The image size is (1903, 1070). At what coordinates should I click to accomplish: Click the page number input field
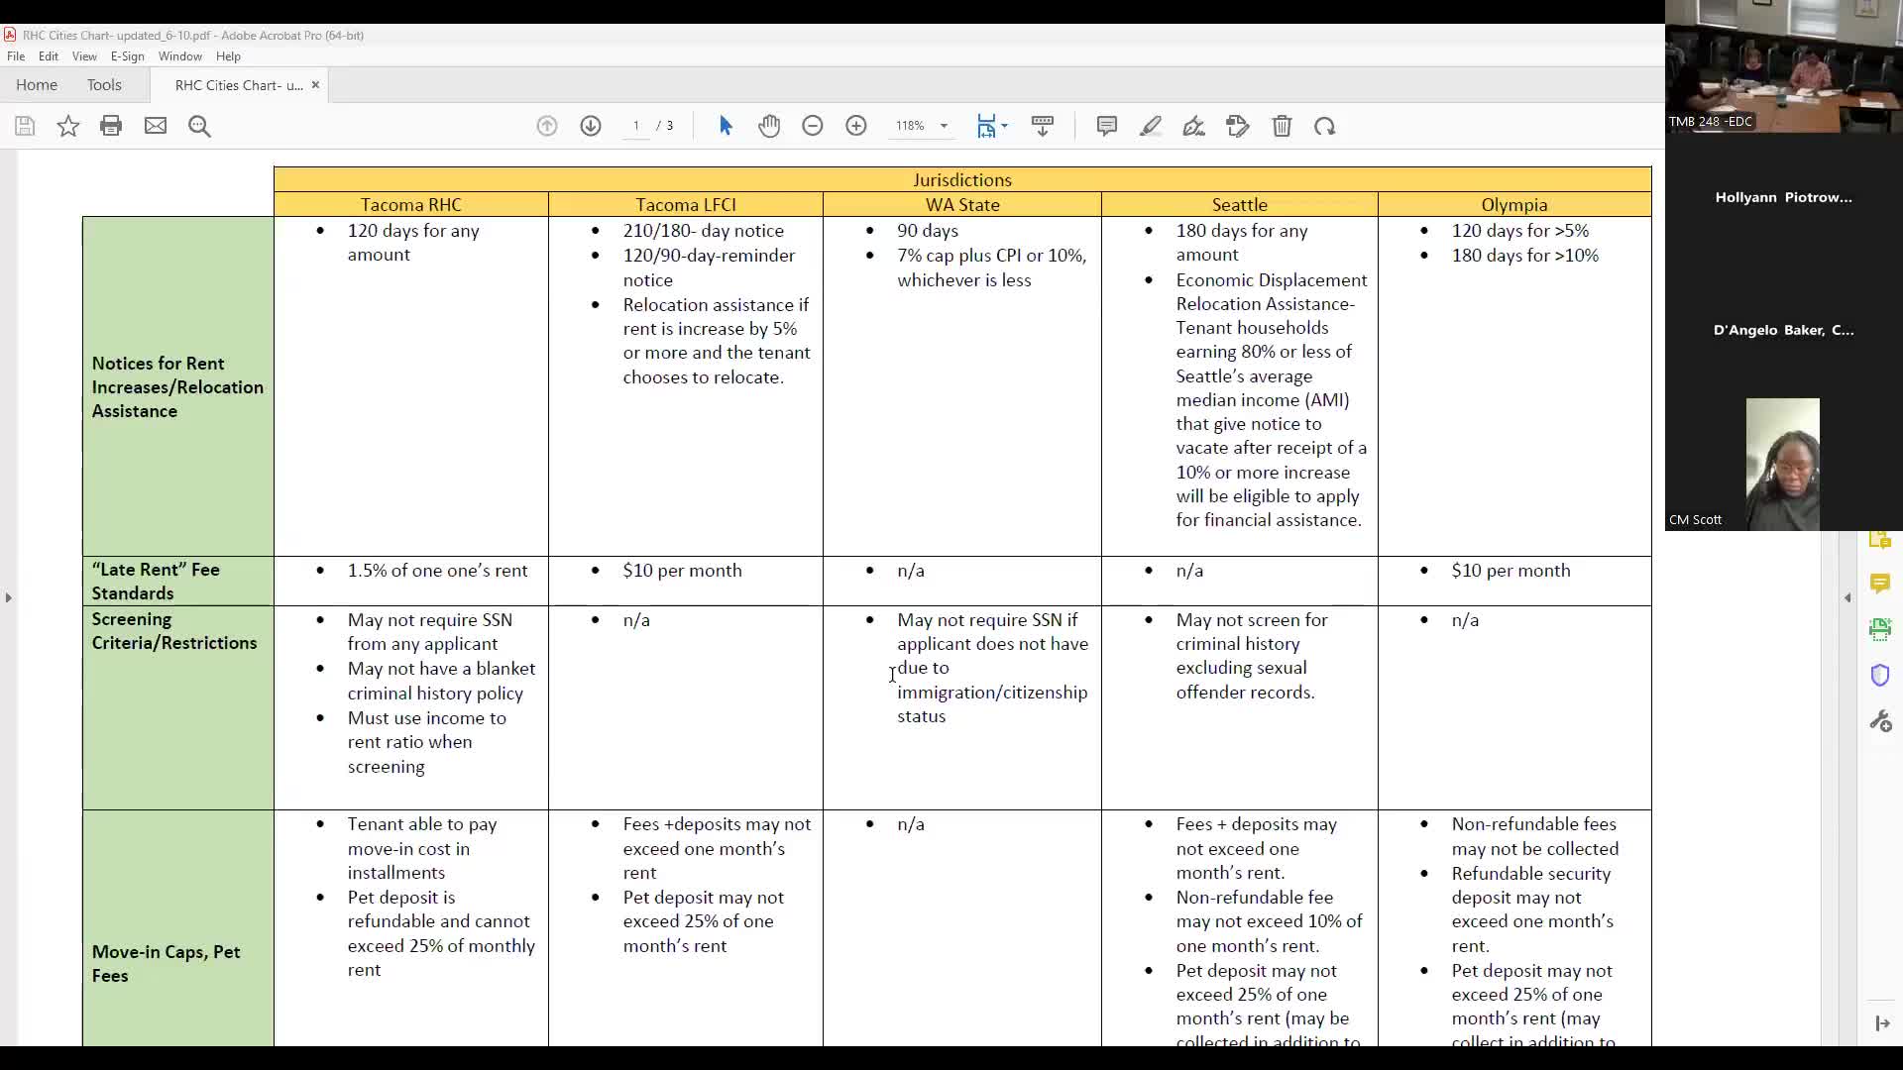coord(636,126)
